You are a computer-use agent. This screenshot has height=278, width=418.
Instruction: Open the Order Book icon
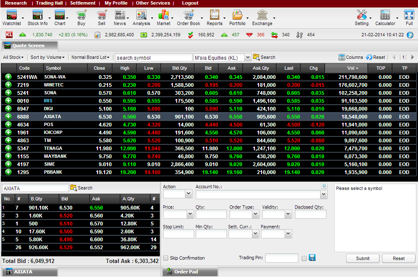coord(188,15)
